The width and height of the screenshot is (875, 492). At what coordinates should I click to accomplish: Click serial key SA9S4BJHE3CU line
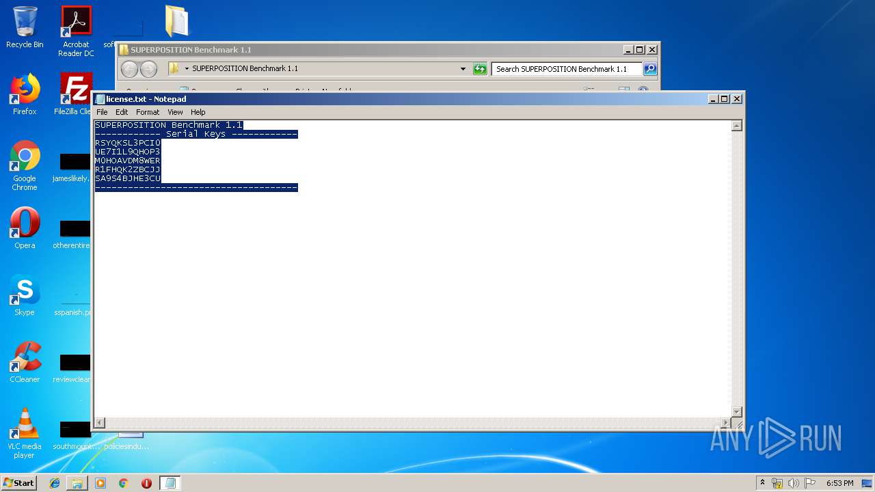128,178
